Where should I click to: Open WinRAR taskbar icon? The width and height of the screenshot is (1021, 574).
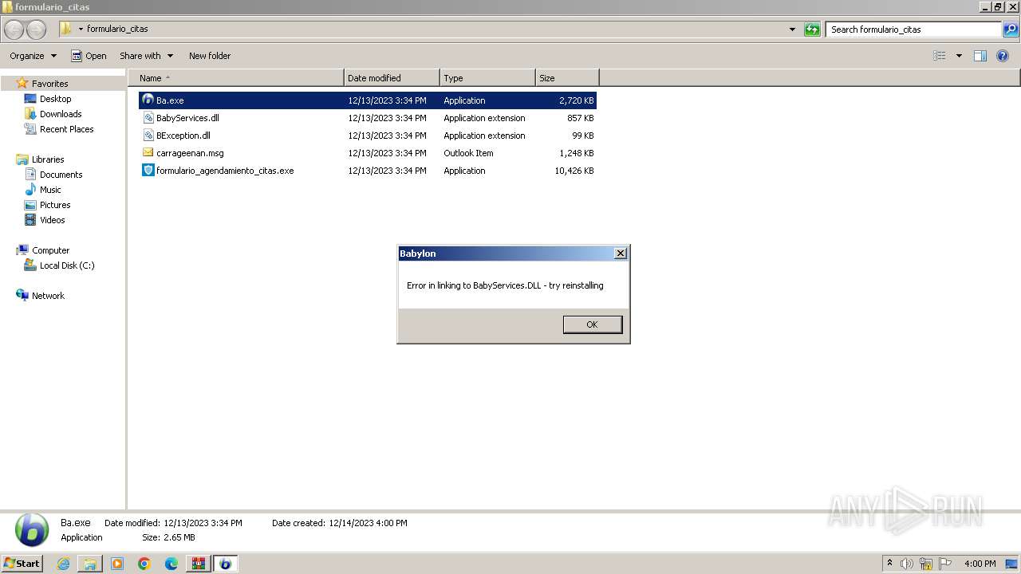click(198, 564)
